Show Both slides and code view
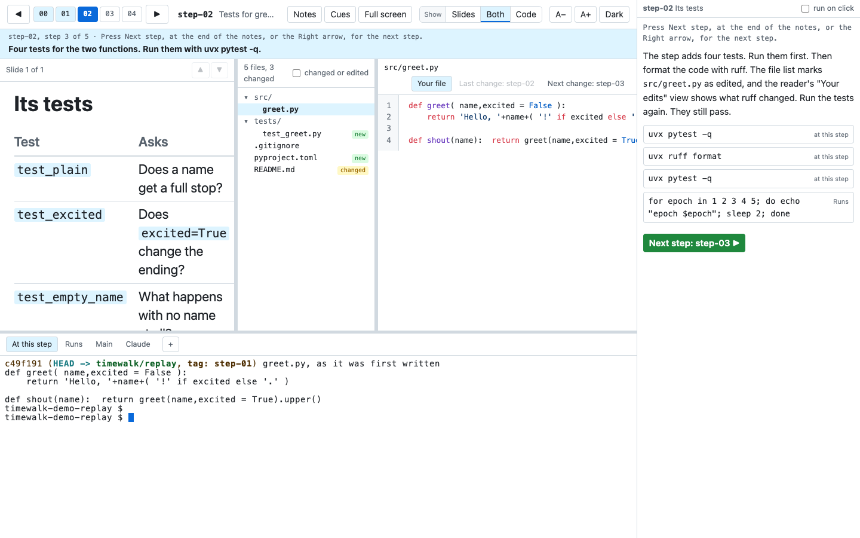 [495, 14]
